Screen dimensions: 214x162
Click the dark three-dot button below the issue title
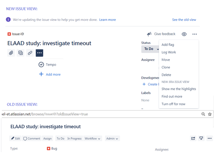[39, 53]
